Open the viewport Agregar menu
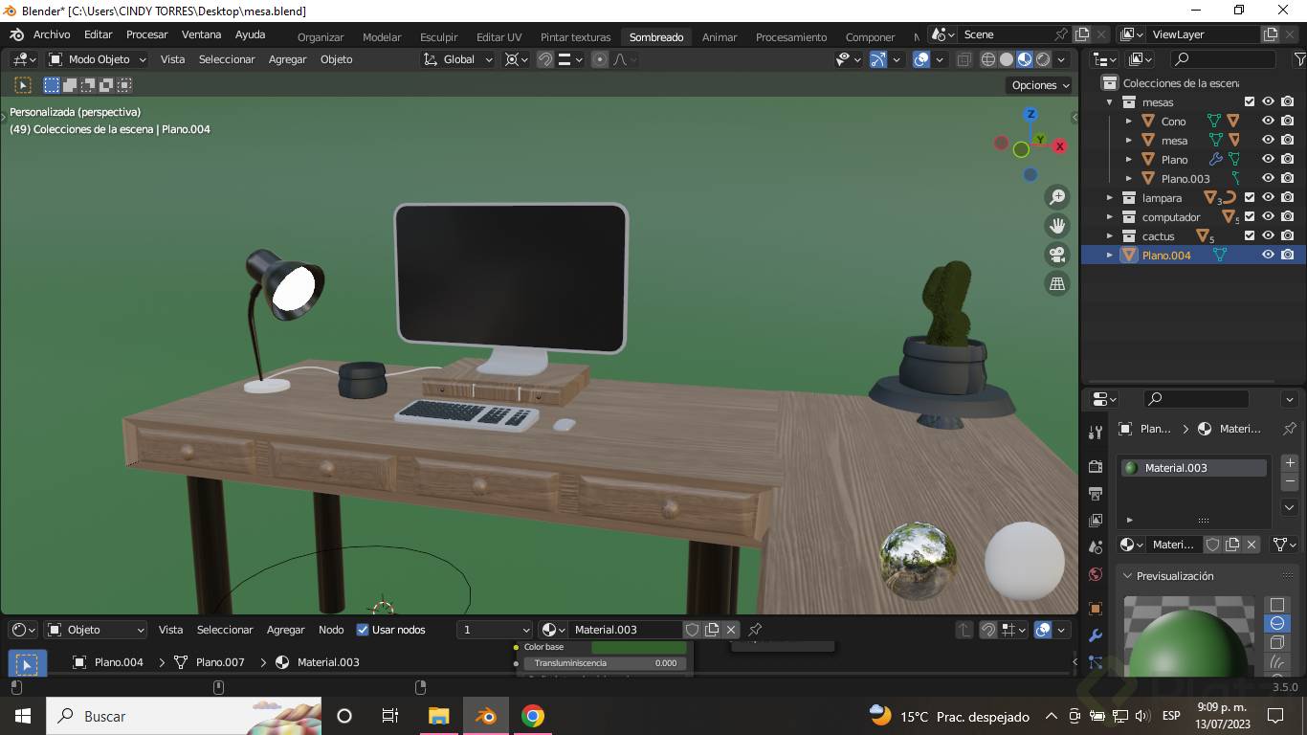The image size is (1307, 735). coord(287,59)
